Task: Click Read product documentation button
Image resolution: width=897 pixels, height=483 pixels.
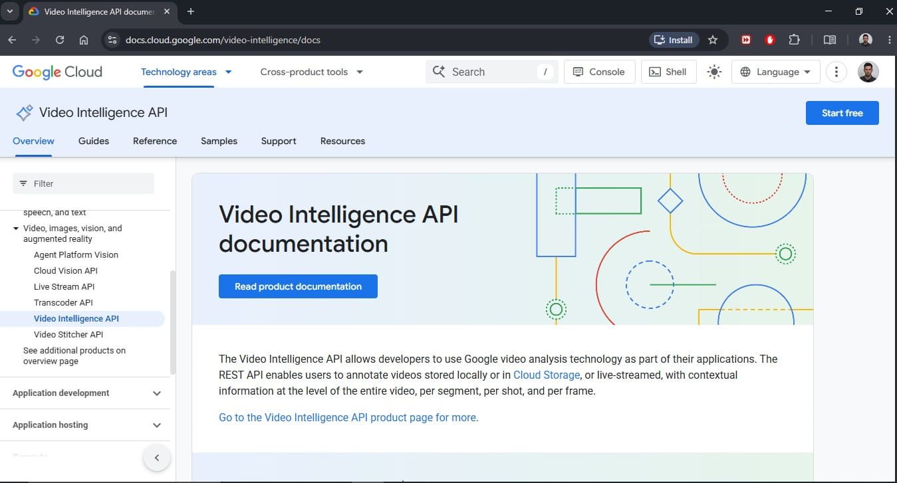Action: click(x=298, y=286)
